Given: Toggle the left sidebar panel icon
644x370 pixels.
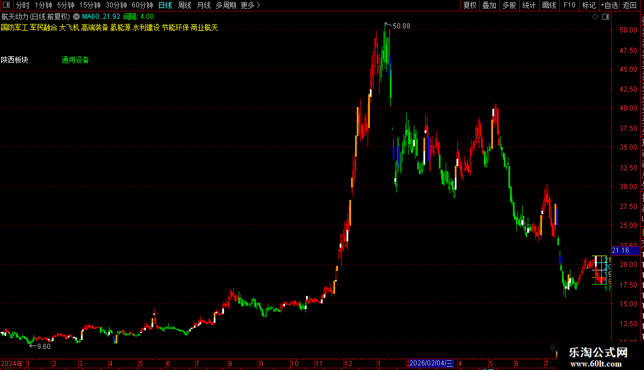Looking at the screenshot, I should coord(6,5).
